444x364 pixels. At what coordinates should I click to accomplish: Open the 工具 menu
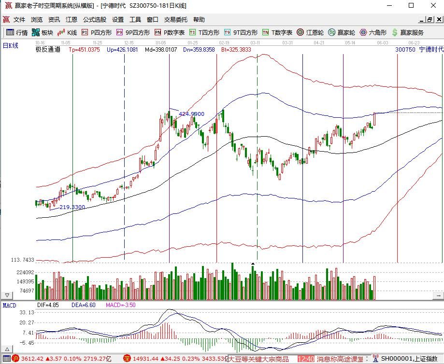135,19
